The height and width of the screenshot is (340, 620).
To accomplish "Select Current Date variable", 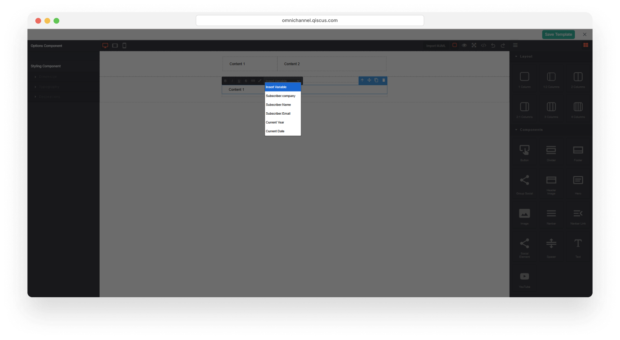I will [x=283, y=131].
